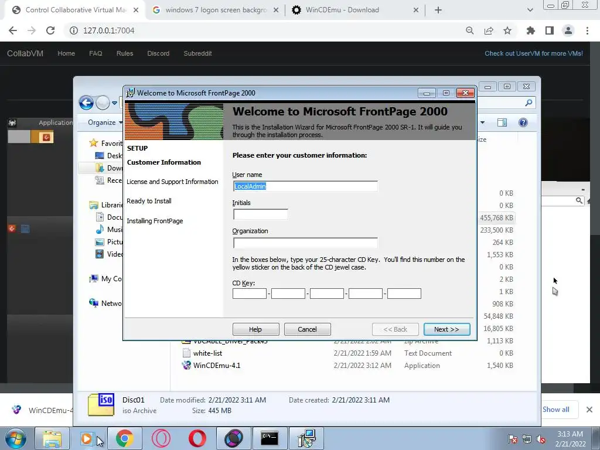
Task: Click the Next >> button in FrontPage setup
Action: pyautogui.click(x=446, y=329)
